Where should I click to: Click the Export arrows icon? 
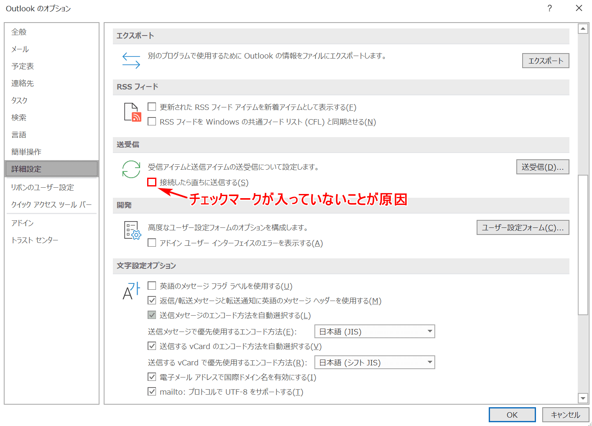131,60
